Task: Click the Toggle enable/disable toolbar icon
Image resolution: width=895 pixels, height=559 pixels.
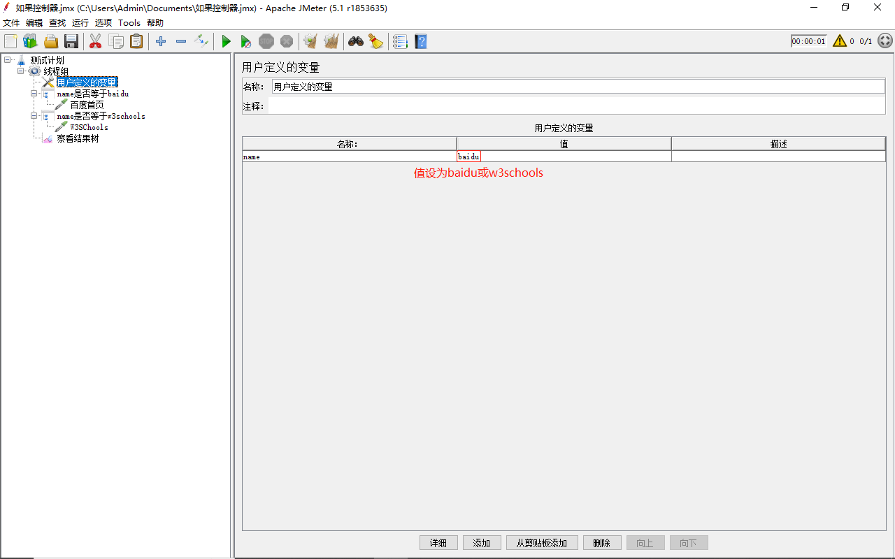Action: tap(201, 41)
